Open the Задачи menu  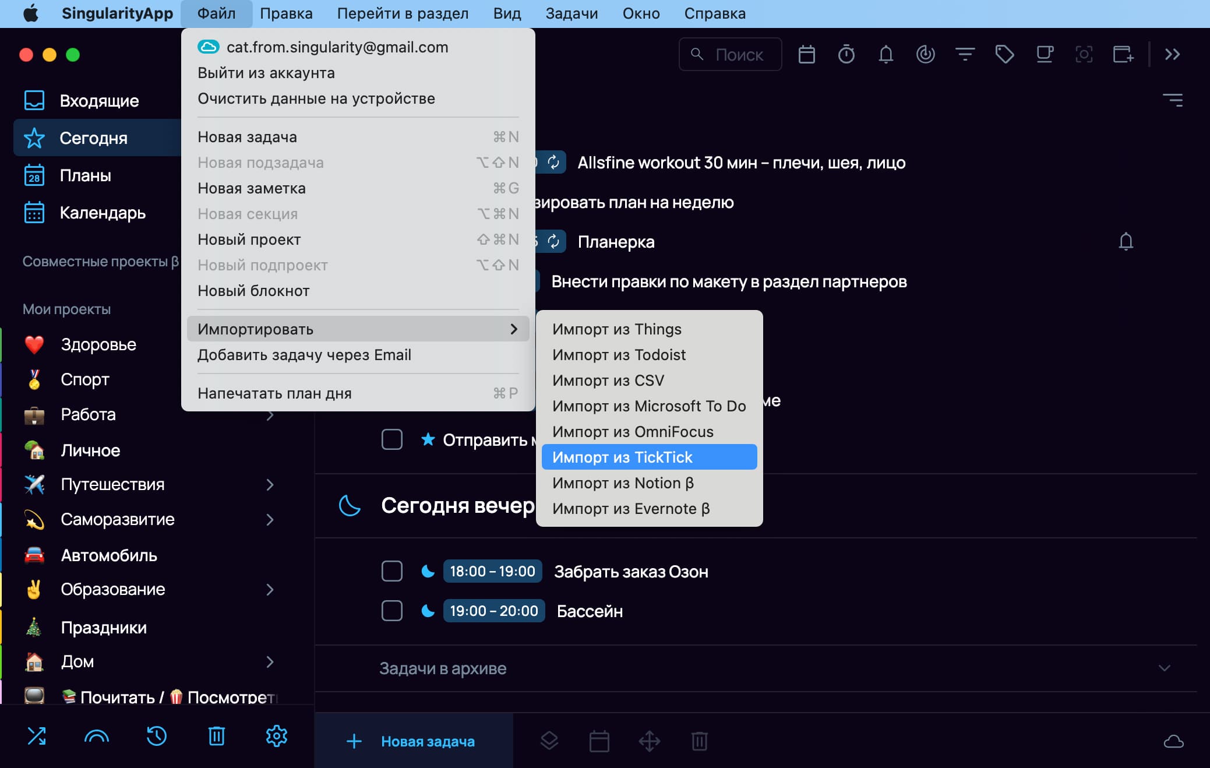[572, 13]
